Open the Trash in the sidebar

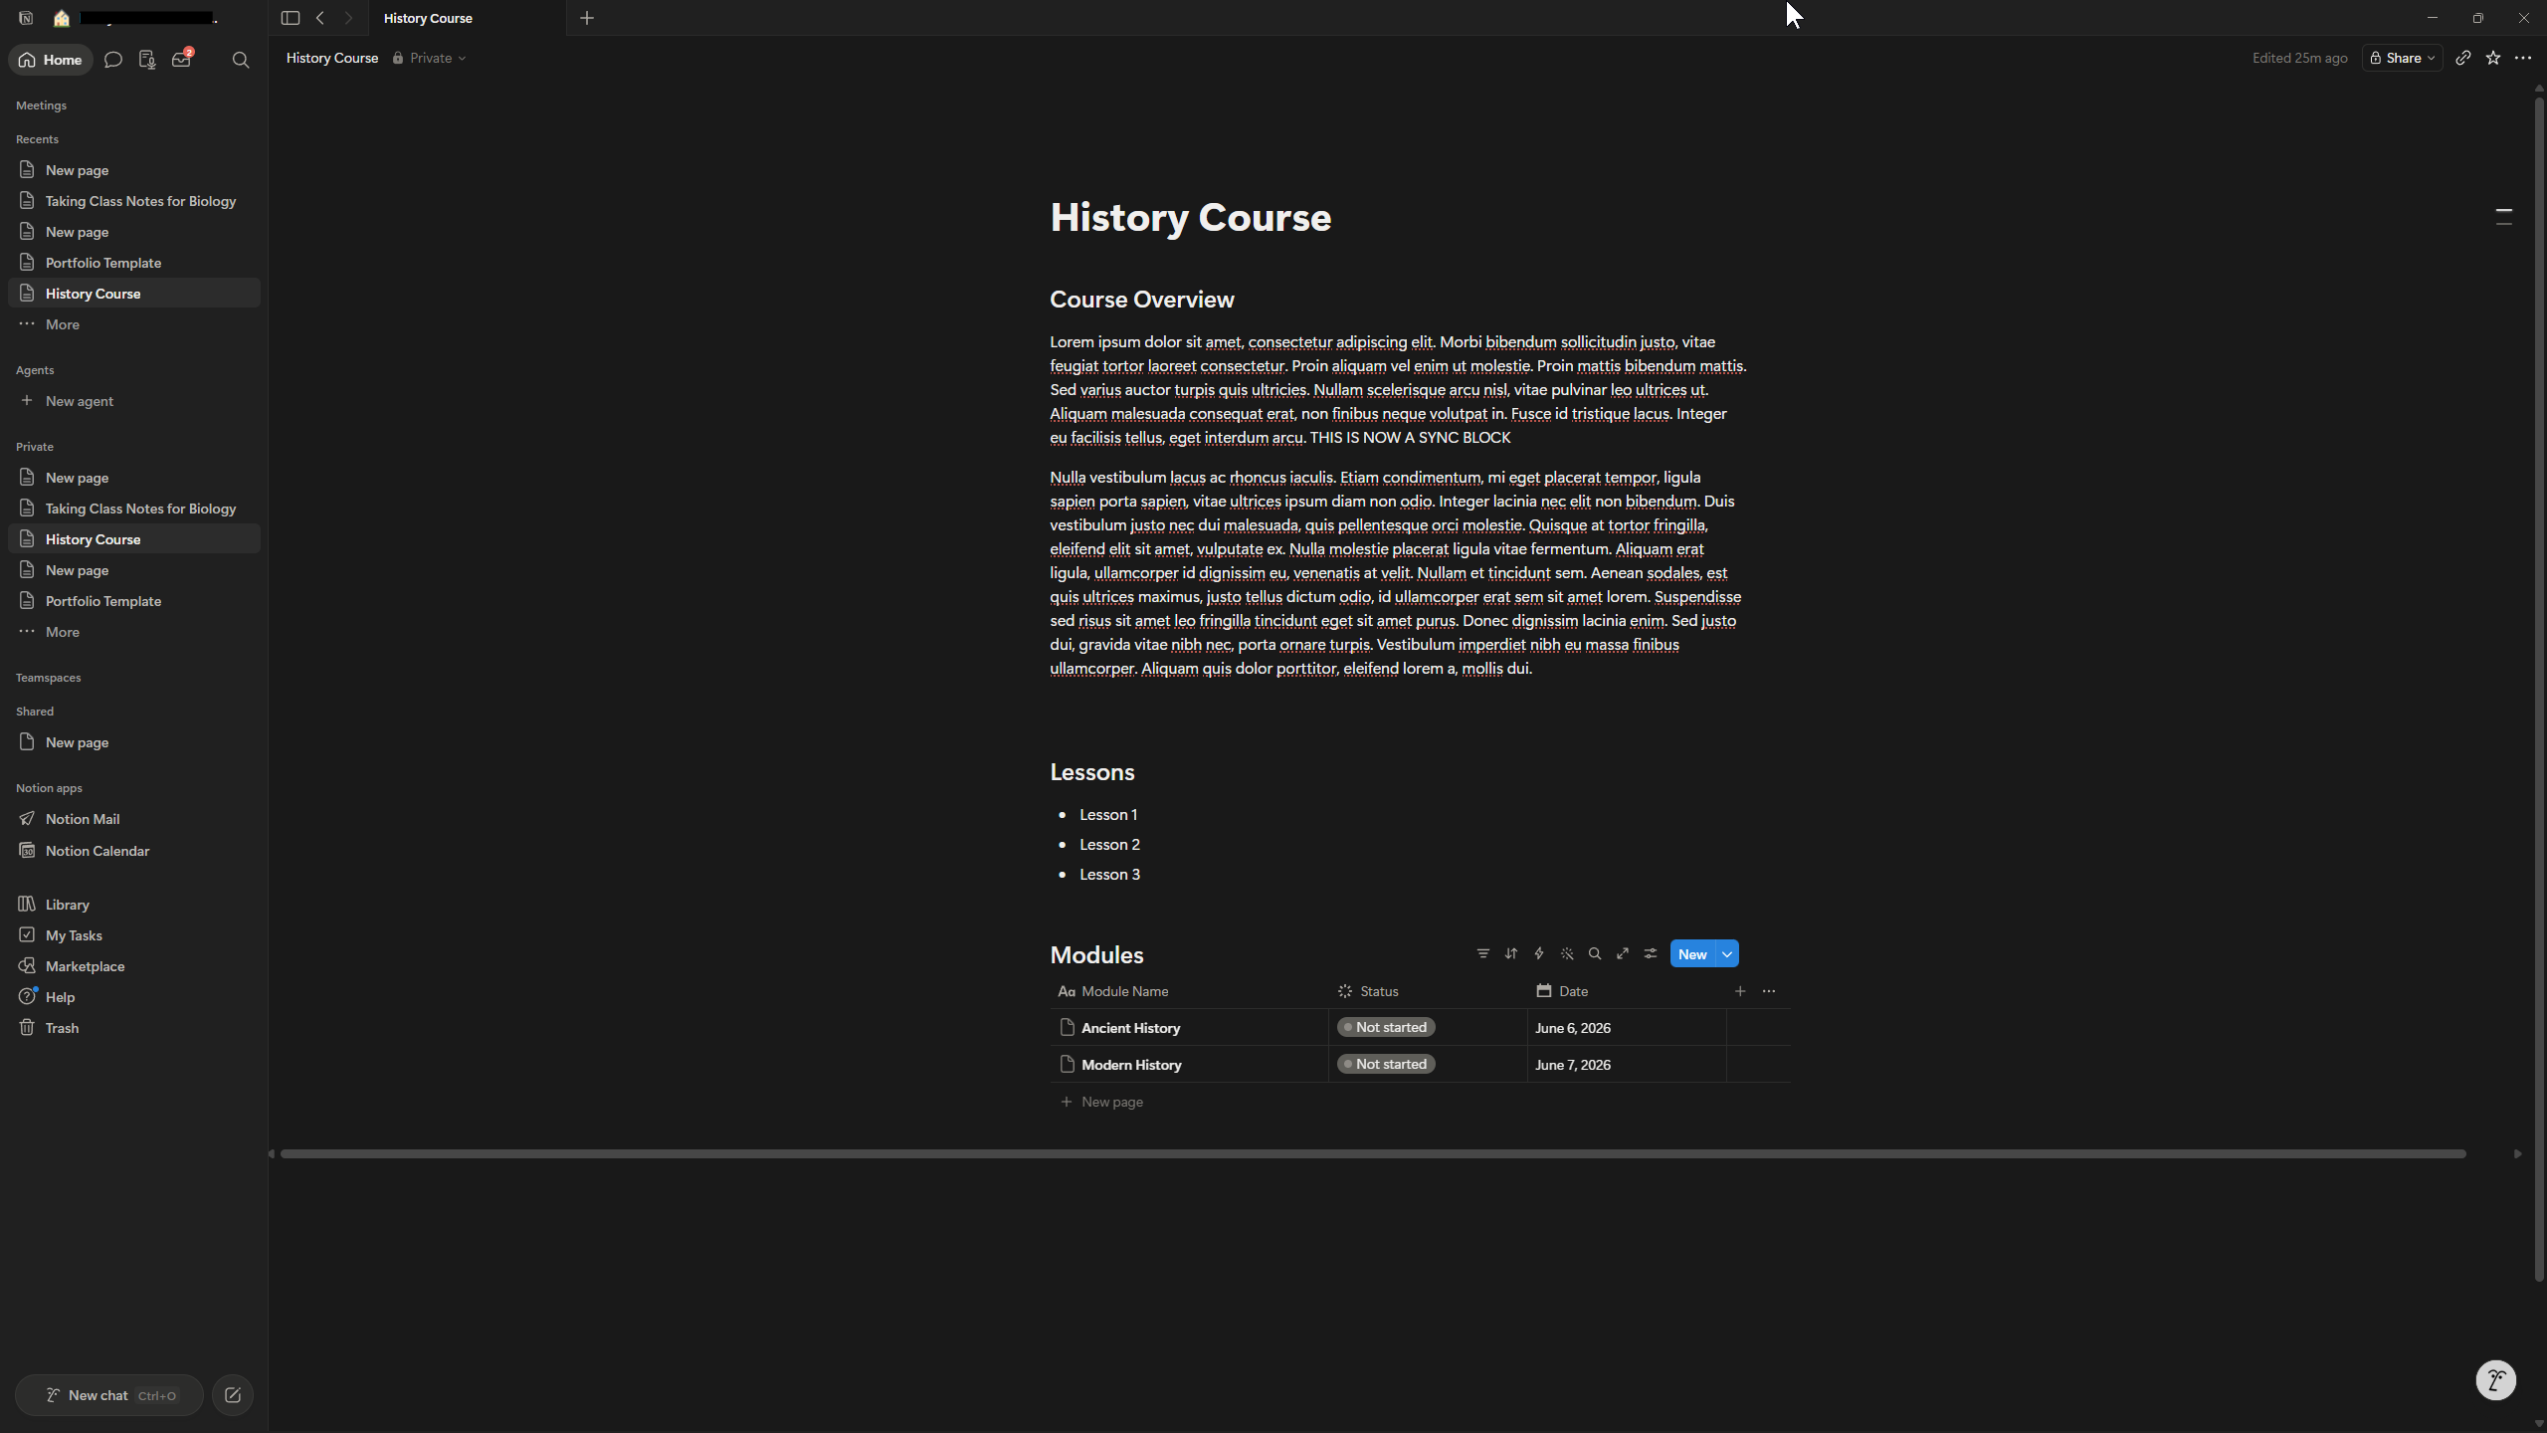pyautogui.click(x=134, y=1028)
